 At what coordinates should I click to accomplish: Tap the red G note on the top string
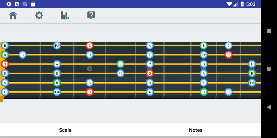(90, 46)
